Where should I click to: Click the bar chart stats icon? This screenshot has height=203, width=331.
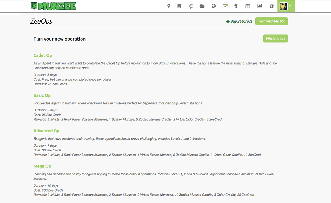pyautogui.click(x=260, y=6)
